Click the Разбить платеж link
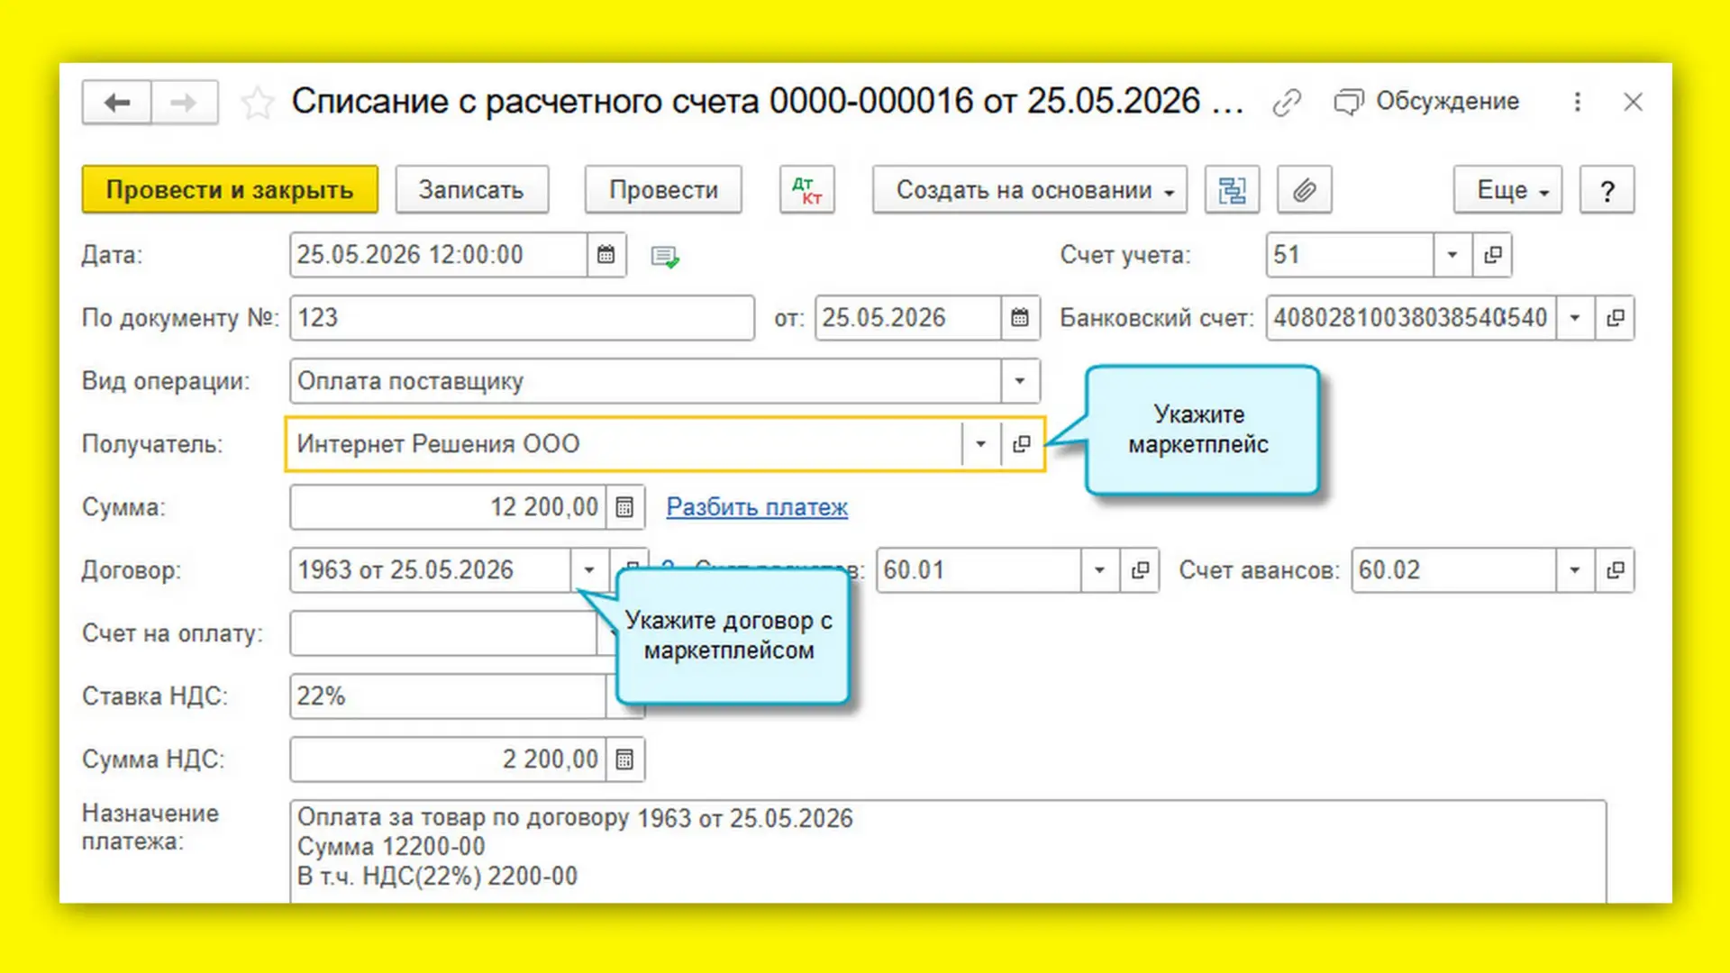The image size is (1730, 973). coord(757,507)
